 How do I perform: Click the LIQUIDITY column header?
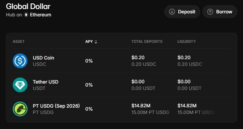click(186, 42)
